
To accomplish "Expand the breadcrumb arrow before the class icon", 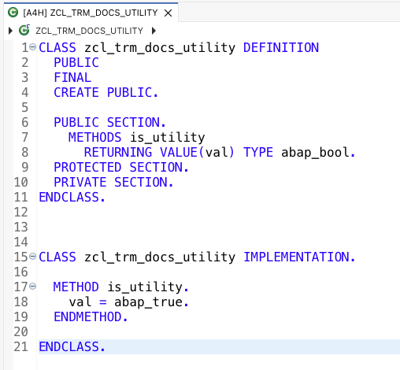I will [x=10, y=31].
